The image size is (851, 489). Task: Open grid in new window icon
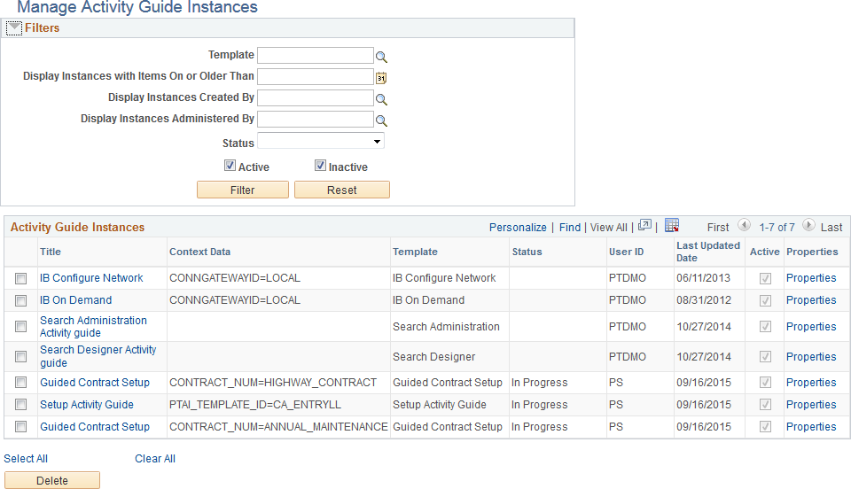[644, 226]
